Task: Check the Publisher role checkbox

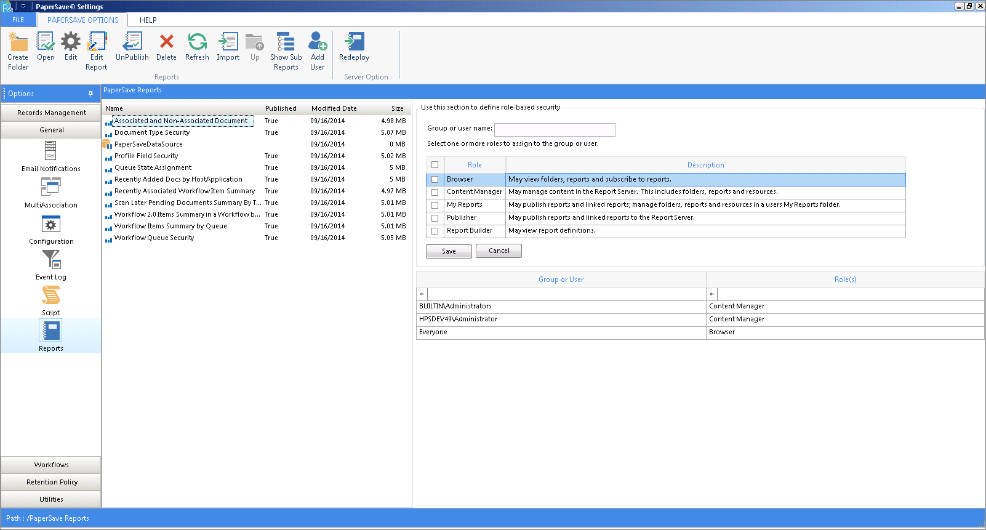Action: (435, 218)
